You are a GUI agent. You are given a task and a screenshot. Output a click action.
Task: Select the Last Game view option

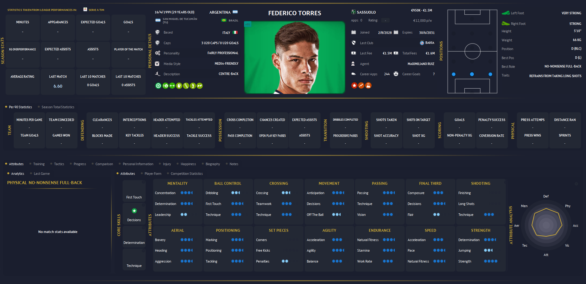click(40, 174)
